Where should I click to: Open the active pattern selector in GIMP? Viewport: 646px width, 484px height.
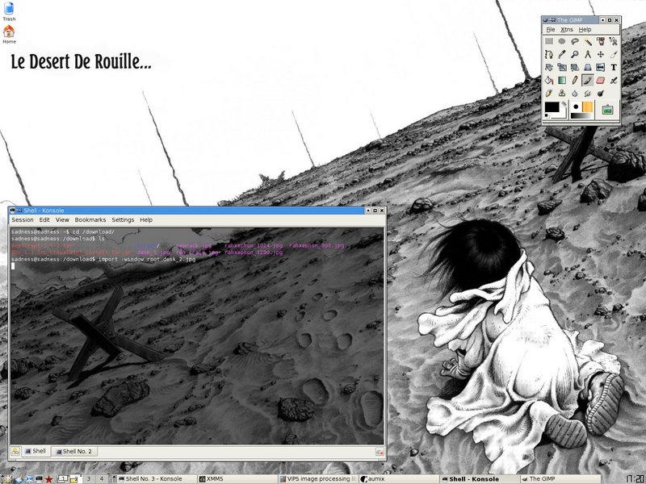[x=588, y=107]
